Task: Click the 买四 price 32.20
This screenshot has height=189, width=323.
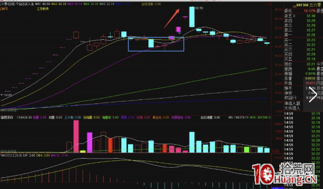Action: click(311, 54)
